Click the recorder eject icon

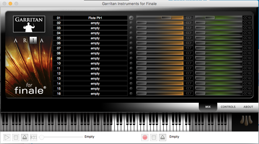pyautogui.click(x=162, y=137)
